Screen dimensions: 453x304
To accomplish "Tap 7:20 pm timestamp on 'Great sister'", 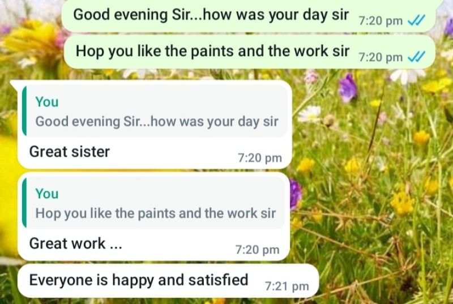I will pos(260,158).
